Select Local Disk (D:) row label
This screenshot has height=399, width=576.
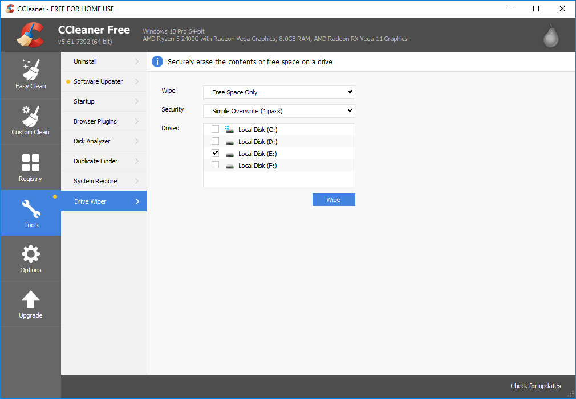coord(258,141)
